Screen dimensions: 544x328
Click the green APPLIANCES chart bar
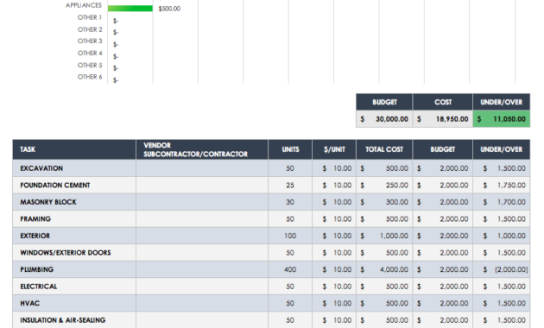130,9
